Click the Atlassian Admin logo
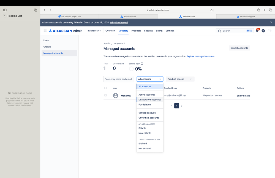 66,31
